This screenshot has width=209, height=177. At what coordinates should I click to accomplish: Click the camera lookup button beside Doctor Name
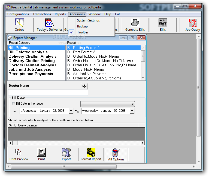pos(84,86)
